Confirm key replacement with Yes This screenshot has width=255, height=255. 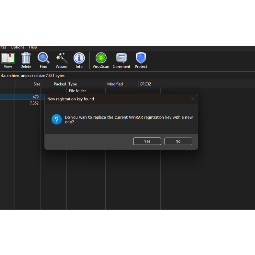click(x=147, y=141)
